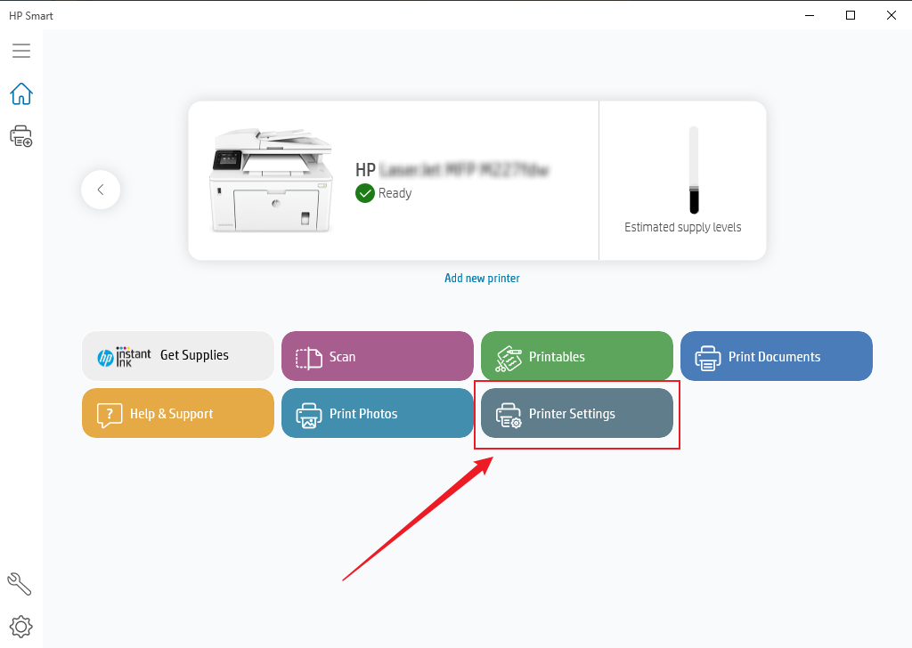The image size is (912, 648).
Task: Maximize the HP Smart window
Action: coord(851,16)
